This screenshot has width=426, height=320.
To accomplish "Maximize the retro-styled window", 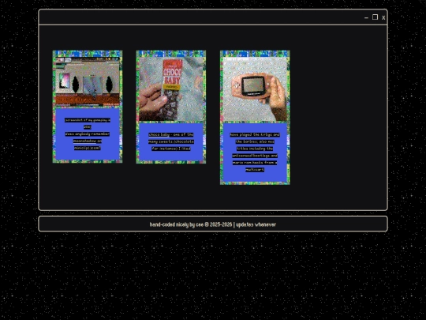I will tap(375, 17).
